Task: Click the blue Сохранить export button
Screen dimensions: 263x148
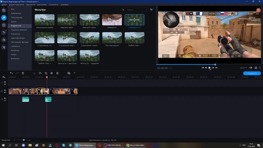Action: click(252, 73)
